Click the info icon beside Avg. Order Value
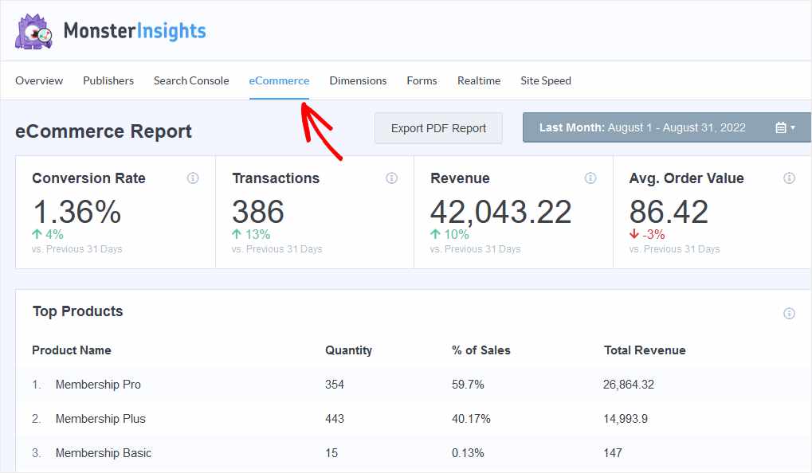 click(x=790, y=178)
